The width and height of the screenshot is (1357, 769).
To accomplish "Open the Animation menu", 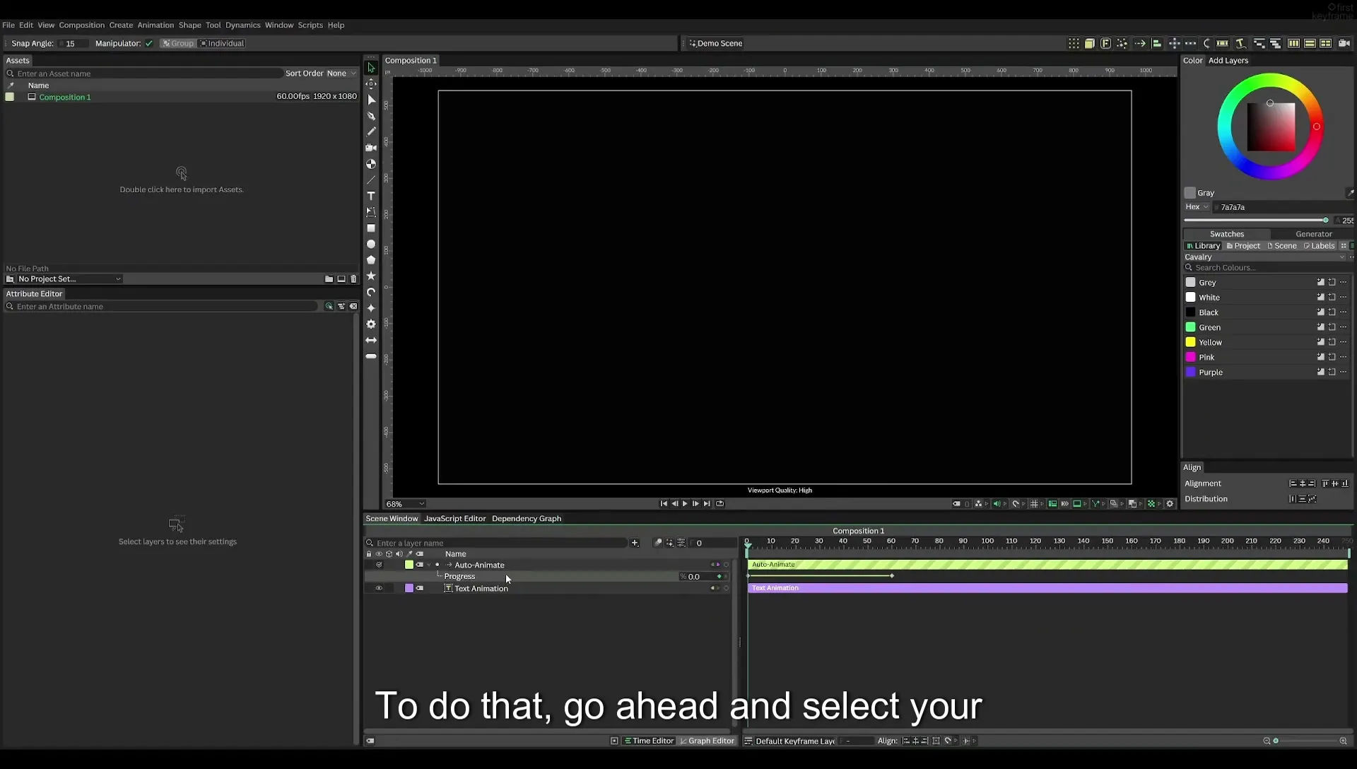I will coord(155,25).
